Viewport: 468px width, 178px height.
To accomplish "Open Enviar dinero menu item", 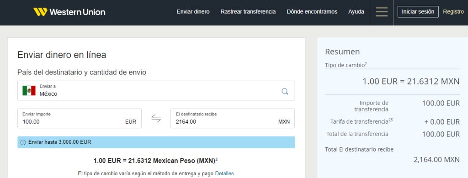I will (x=193, y=11).
